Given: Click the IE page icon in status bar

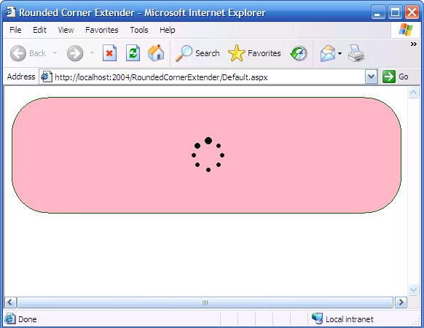Looking at the screenshot, I should (x=10, y=319).
